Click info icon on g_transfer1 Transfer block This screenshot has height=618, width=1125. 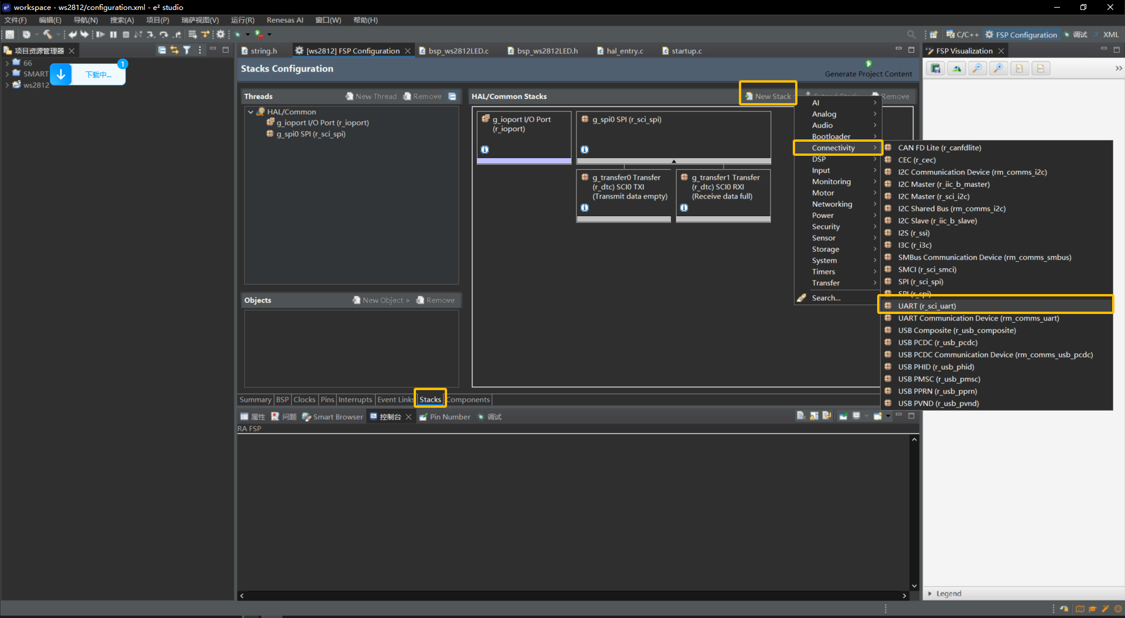[684, 208]
